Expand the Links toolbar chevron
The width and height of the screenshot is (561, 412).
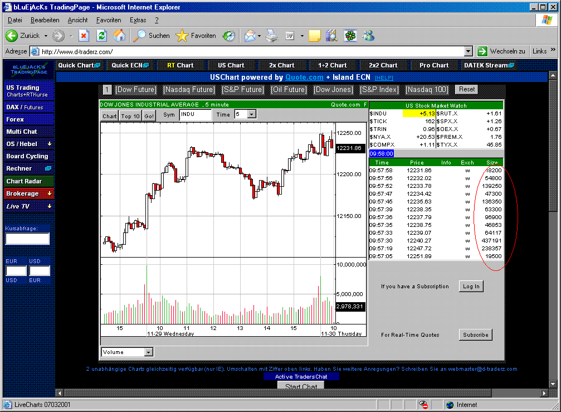(553, 50)
